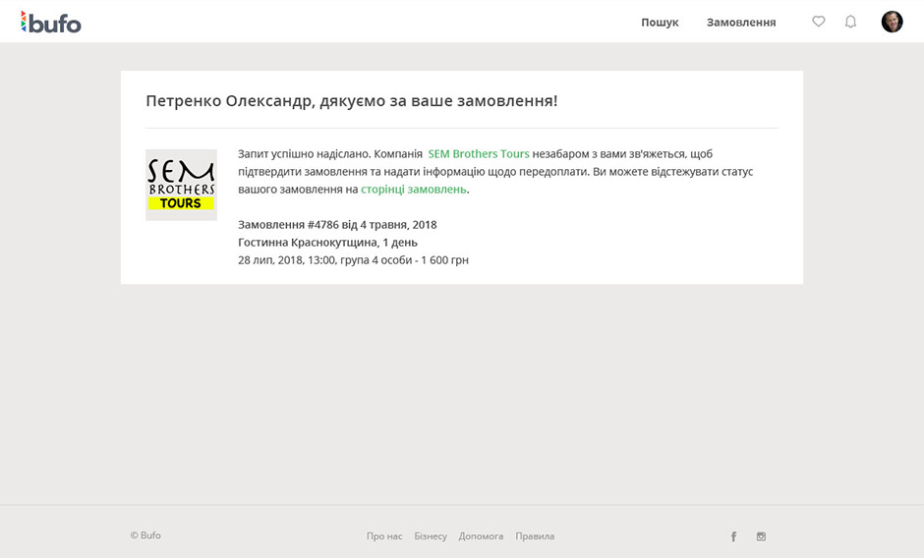This screenshot has height=558, width=924.
Task: Open the user profile avatar
Action: click(x=892, y=22)
